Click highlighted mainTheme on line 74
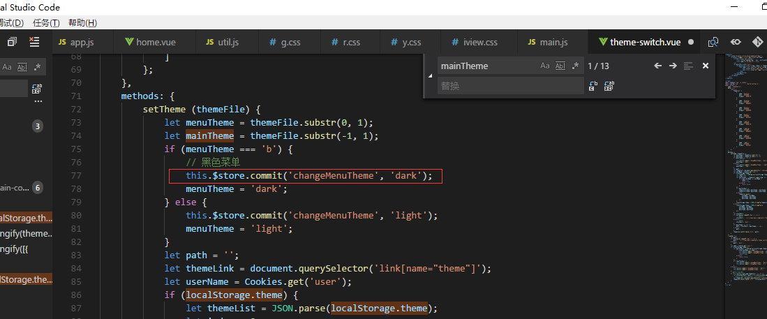 click(x=210, y=135)
